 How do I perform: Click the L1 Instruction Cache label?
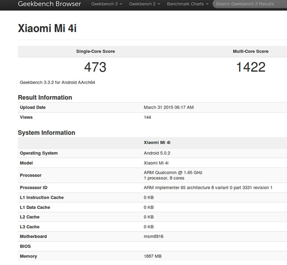click(x=42, y=197)
